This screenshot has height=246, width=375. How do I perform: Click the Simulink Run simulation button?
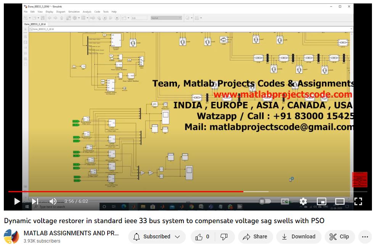[105, 18]
